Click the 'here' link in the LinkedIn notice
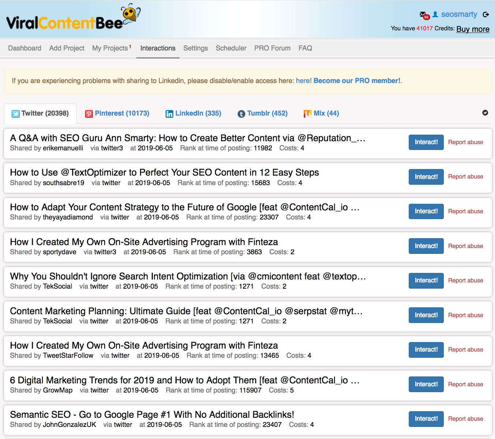 pyautogui.click(x=303, y=80)
